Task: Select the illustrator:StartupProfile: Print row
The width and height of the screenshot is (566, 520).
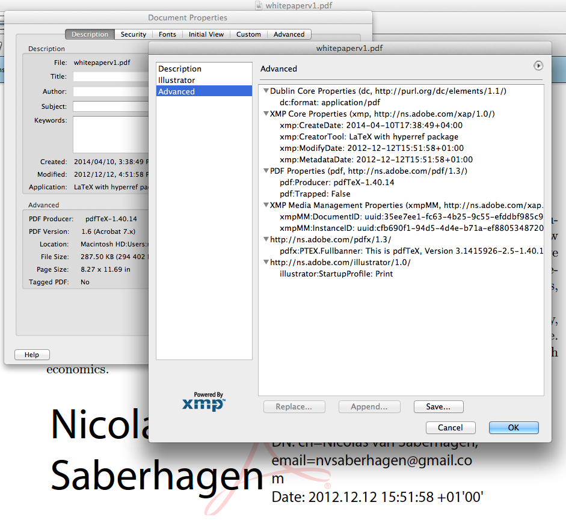Action: pyautogui.click(x=336, y=274)
